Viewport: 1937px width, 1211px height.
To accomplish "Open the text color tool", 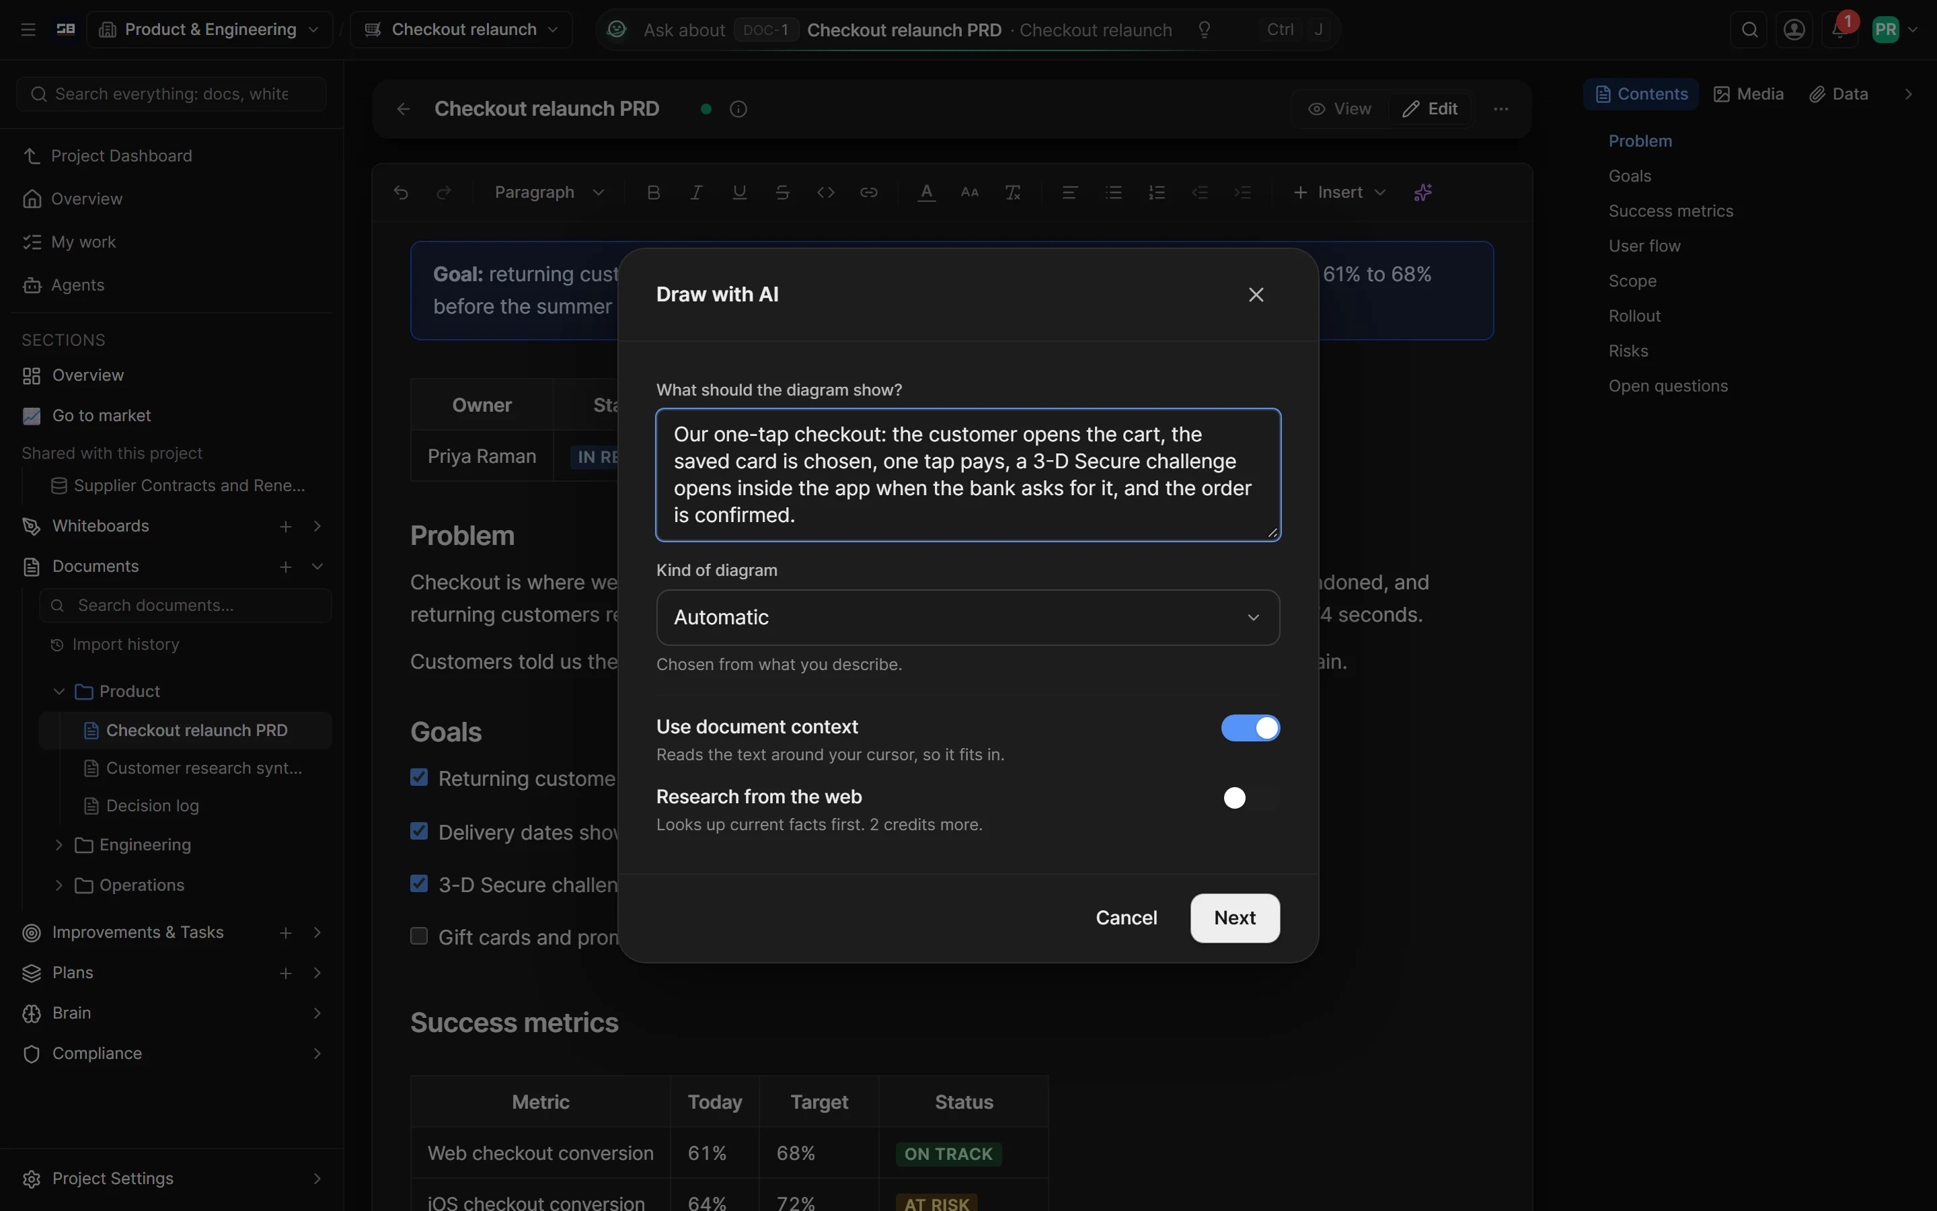I will (x=927, y=192).
